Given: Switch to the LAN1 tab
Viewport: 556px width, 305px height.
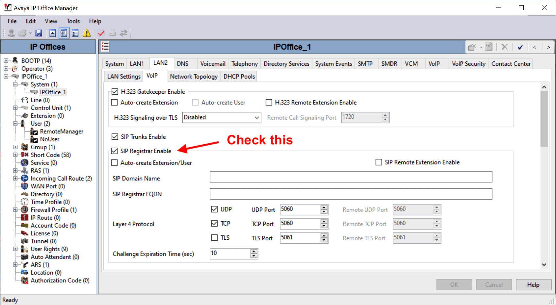Looking at the screenshot, I should pos(137,64).
